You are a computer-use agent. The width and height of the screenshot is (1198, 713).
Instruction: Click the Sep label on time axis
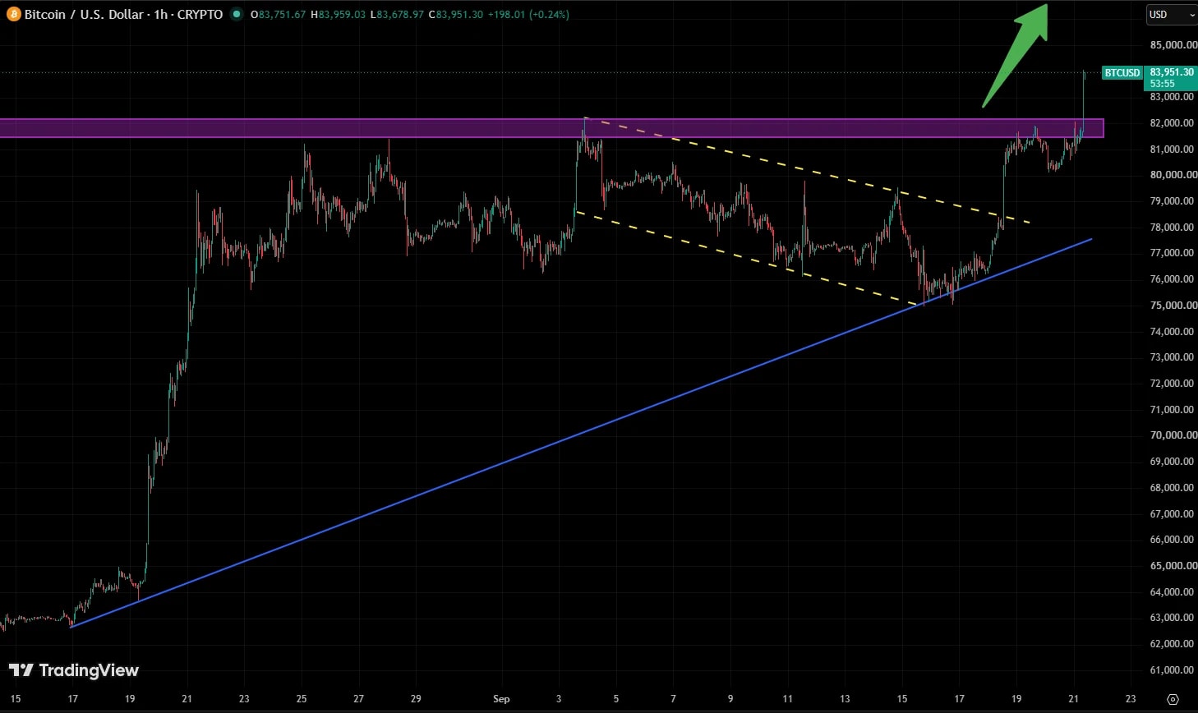tap(501, 699)
